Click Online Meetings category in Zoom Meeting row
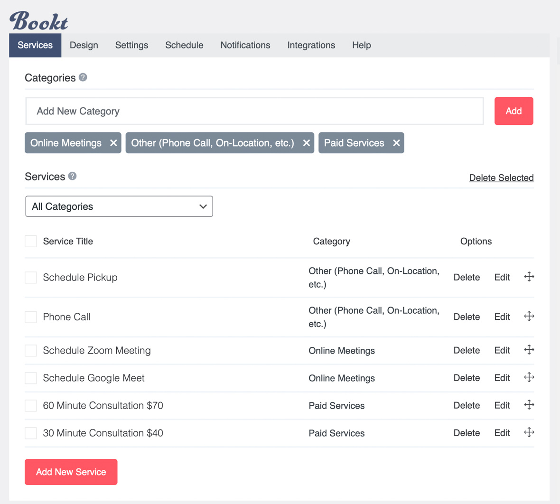Image resolution: width=560 pixels, height=504 pixels. [341, 351]
